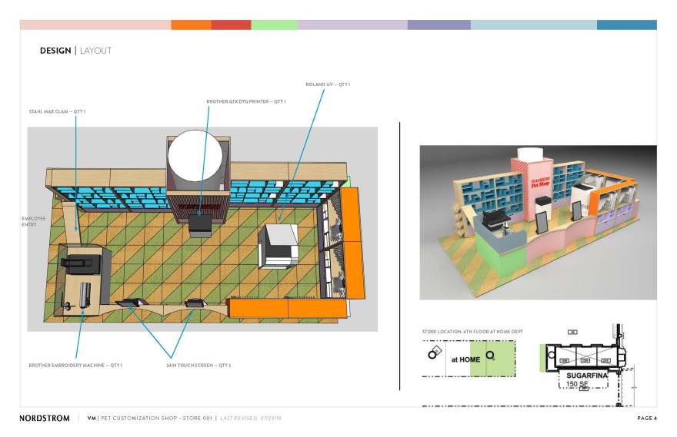Select the 24in Touch Screen label
The width and height of the screenshot is (677, 437).
click(198, 365)
